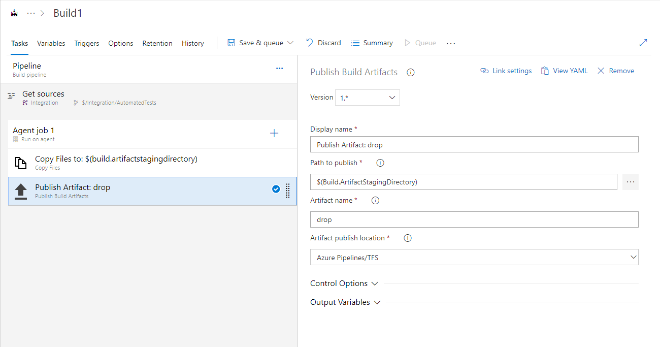660x347 pixels.
Task: Click the Publish Build Artifacts upload icon
Action: (20, 191)
